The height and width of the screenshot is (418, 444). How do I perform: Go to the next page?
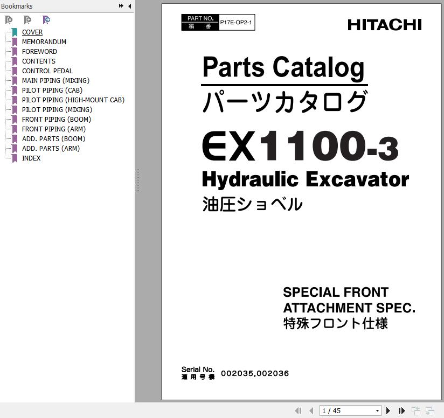click(388, 410)
